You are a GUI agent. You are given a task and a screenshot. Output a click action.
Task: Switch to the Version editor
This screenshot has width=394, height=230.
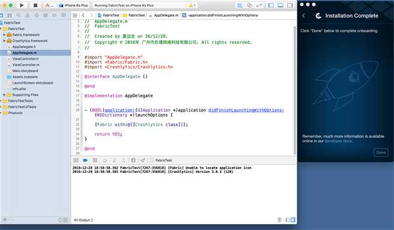[259, 5]
